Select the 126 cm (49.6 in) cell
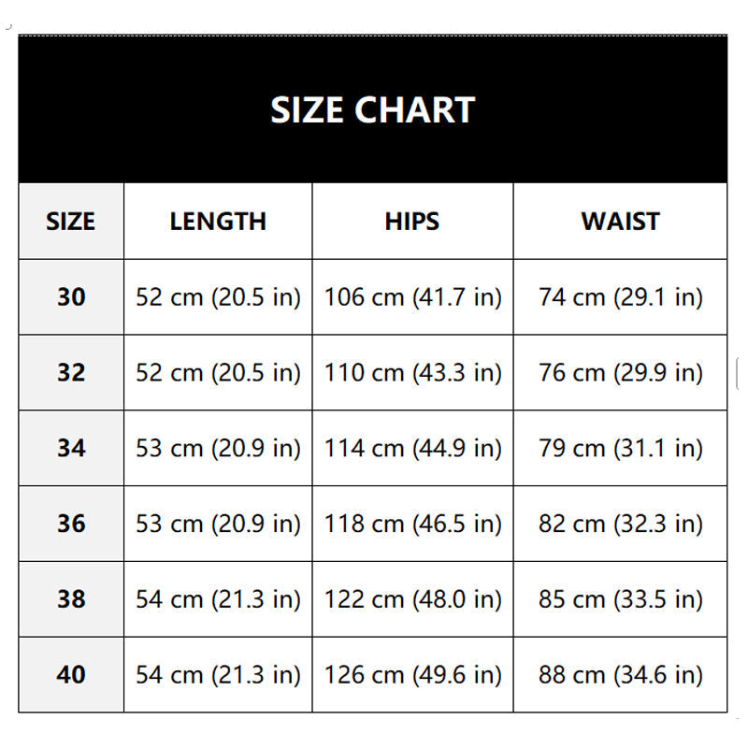 [412, 674]
